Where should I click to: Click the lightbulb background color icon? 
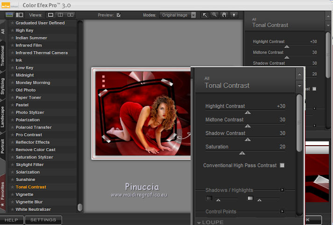(233, 15)
